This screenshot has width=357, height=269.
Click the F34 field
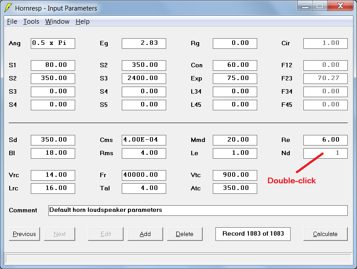click(326, 92)
